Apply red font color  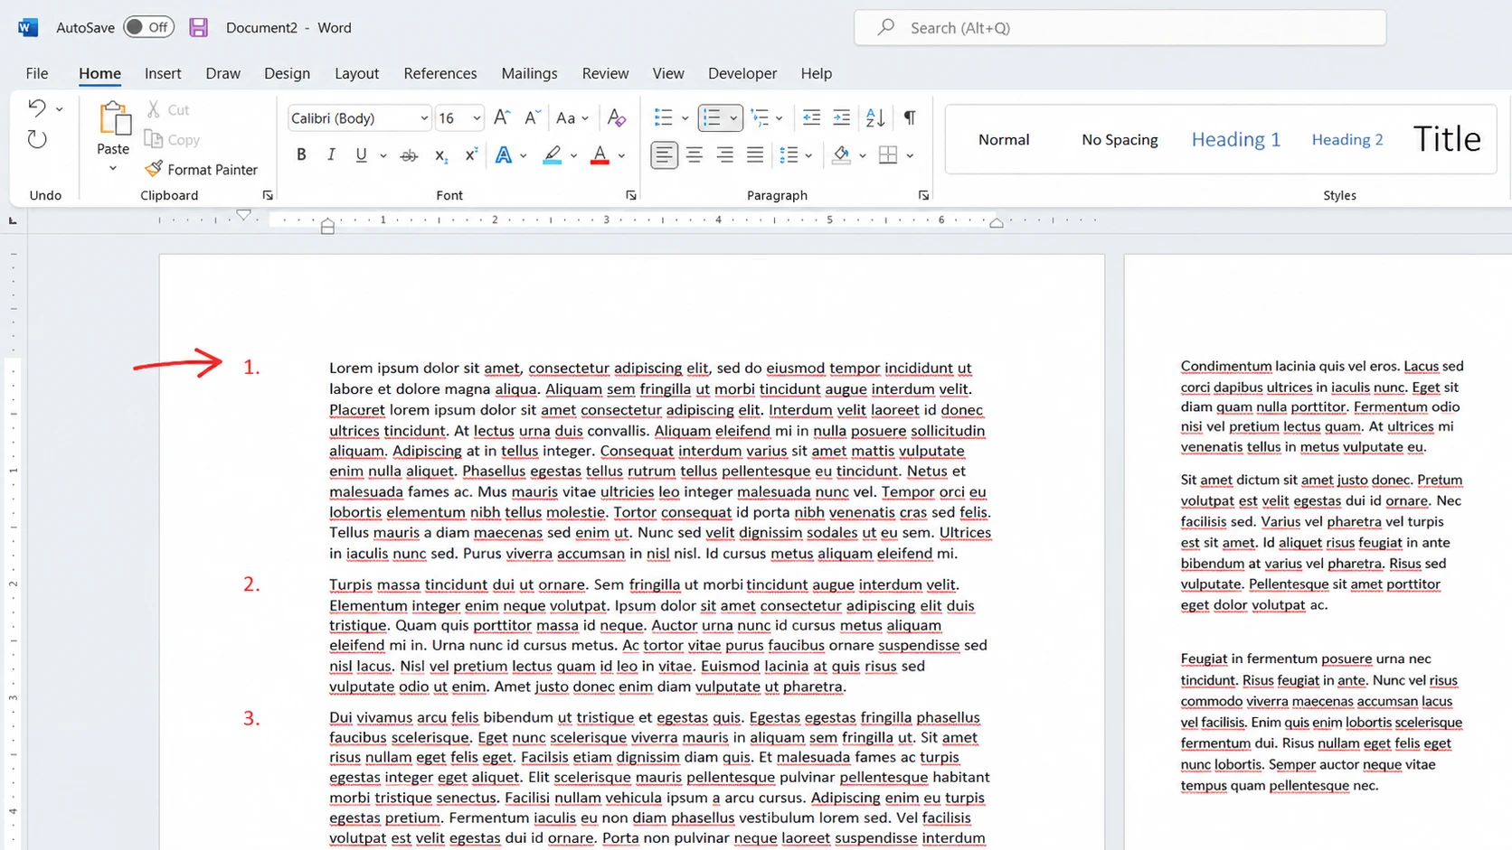coord(600,155)
